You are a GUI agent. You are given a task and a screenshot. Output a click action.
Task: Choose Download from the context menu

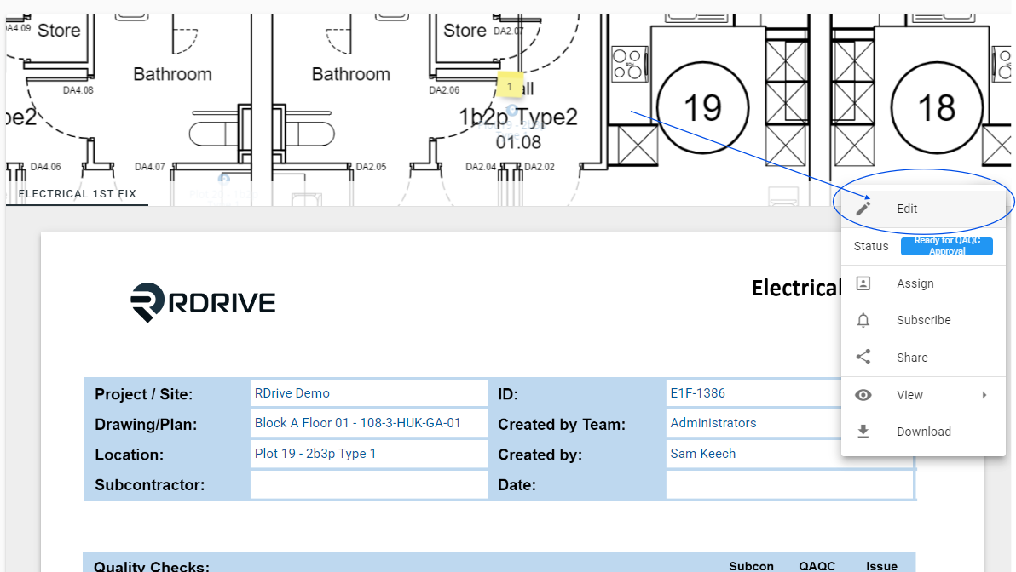(923, 432)
